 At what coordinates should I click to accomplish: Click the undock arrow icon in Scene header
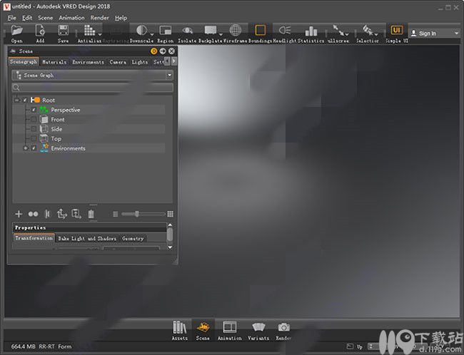(x=163, y=51)
